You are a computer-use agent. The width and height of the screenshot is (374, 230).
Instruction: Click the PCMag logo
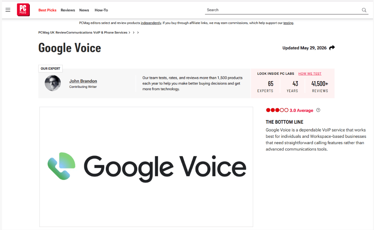(23, 10)
